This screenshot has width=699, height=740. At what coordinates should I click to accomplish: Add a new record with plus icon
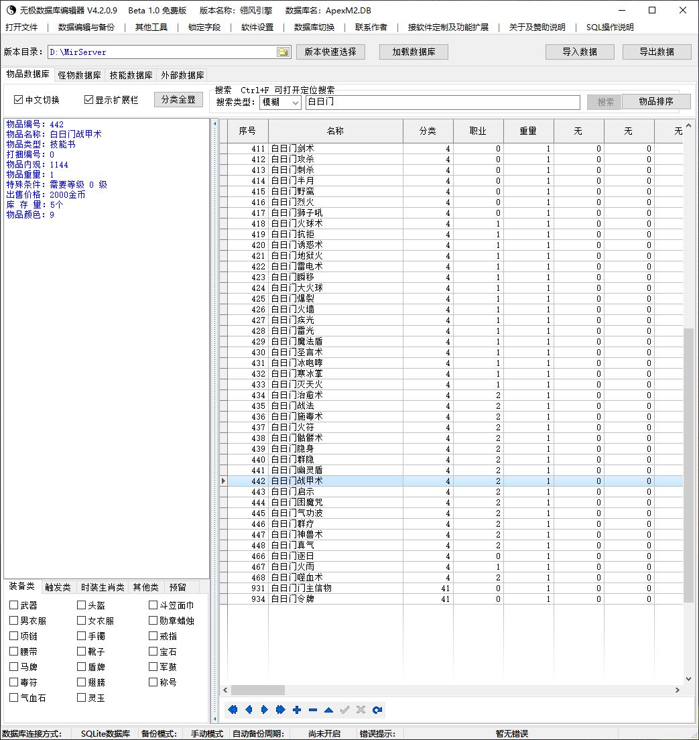[297, 710]
